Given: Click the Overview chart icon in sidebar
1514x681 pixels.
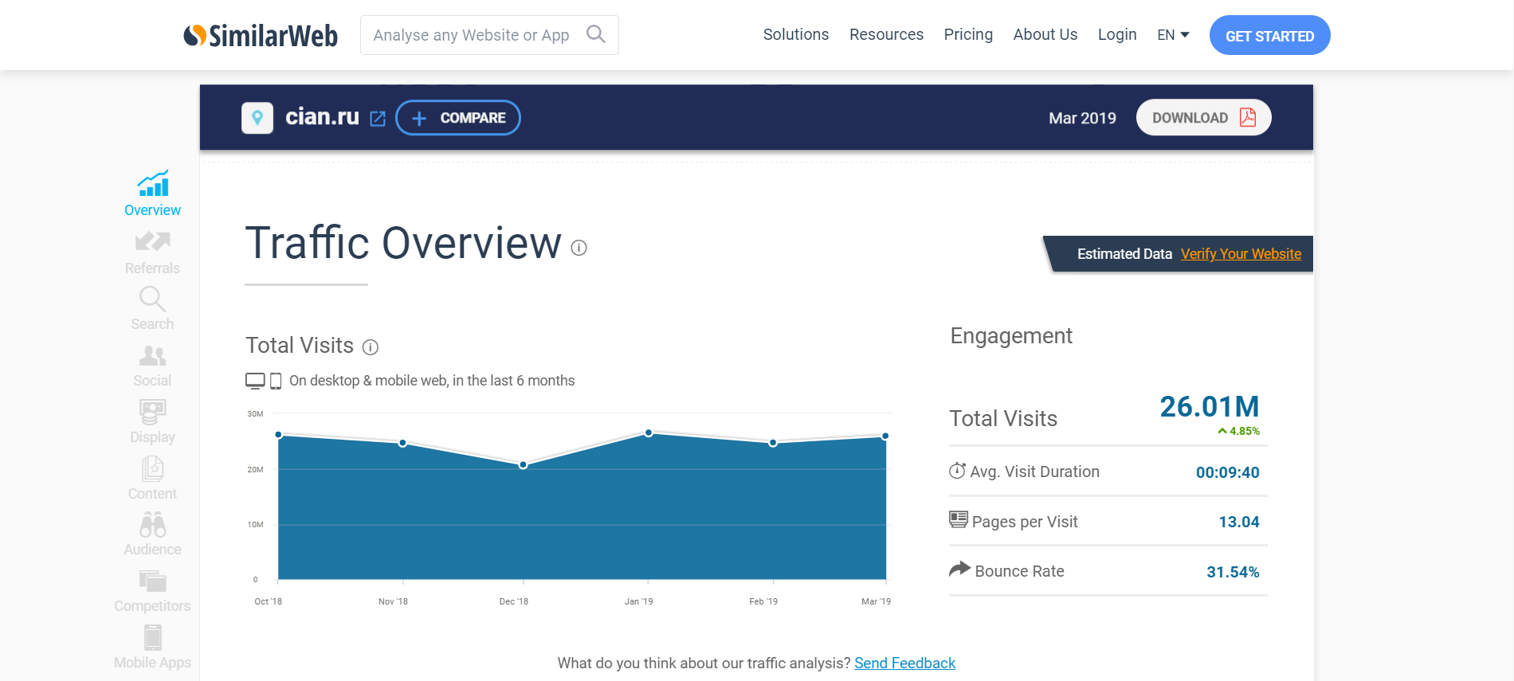Looking at the screenshot, I should (152, 184).
